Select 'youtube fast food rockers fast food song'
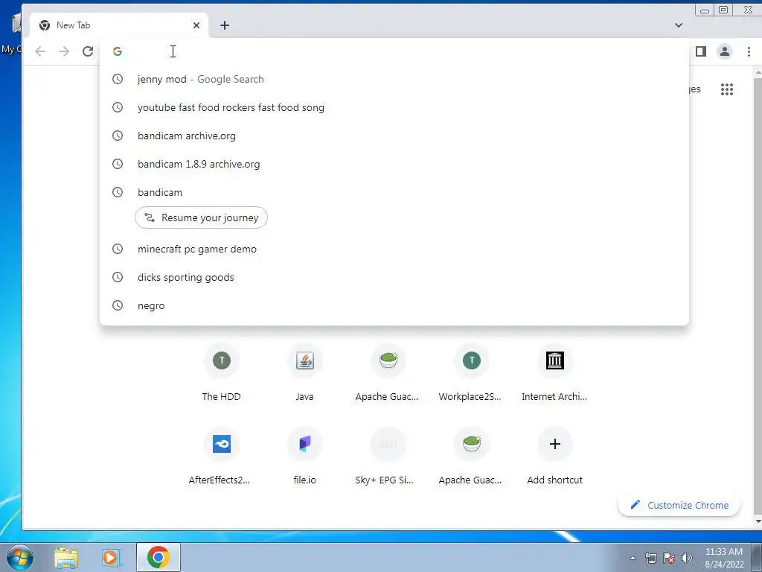 394,107
